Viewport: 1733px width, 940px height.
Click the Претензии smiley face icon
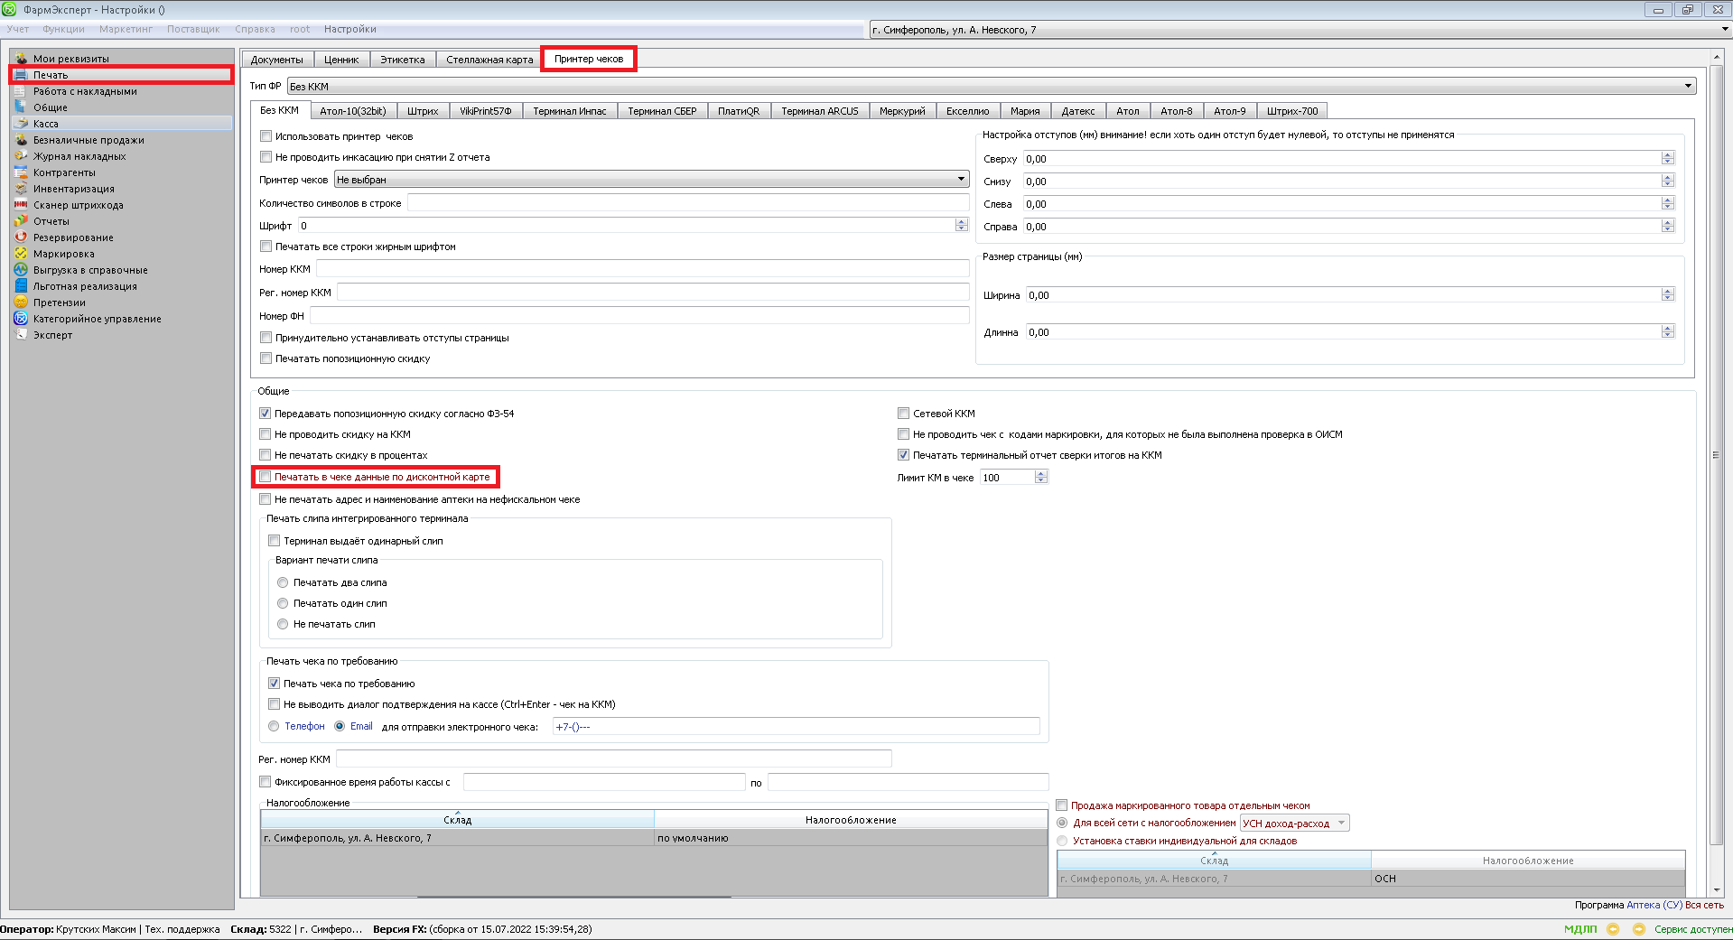[21, 302]
